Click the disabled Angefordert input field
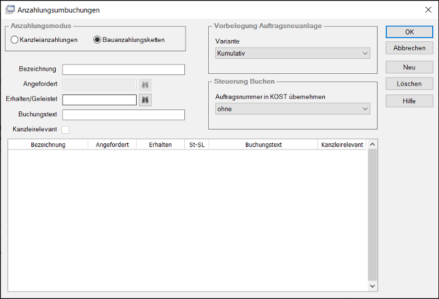The image size is (439, 299). 99,84
